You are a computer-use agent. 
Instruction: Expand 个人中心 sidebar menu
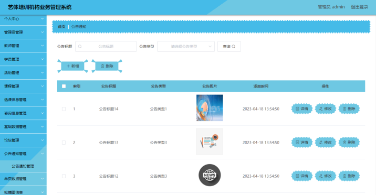coord(23,19)
